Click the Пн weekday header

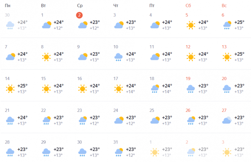point(8,6)
